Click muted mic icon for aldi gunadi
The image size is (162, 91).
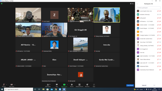click(158, 18)
